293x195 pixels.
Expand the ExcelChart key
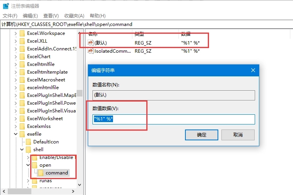pos(16,57)
